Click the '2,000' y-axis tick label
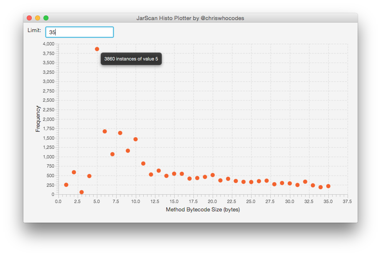The image size is (381, 256). click(x=48, y=119)
